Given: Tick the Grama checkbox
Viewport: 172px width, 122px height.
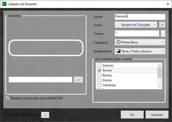Looking at the screenshot, I should tap(99, 80).
